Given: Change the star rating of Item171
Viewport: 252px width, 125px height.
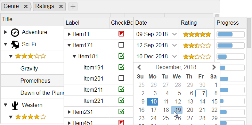Looking at the screenshot, I should click(197, 45).
